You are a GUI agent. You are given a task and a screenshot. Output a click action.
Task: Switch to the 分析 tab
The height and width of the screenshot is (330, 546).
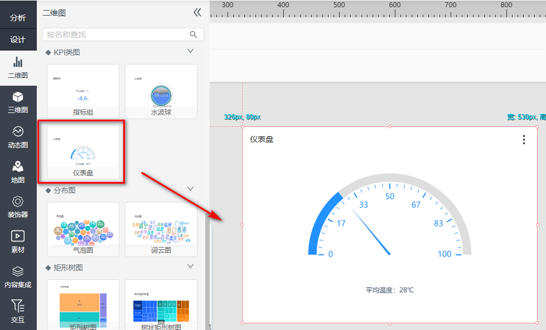[x=18, y=17]
